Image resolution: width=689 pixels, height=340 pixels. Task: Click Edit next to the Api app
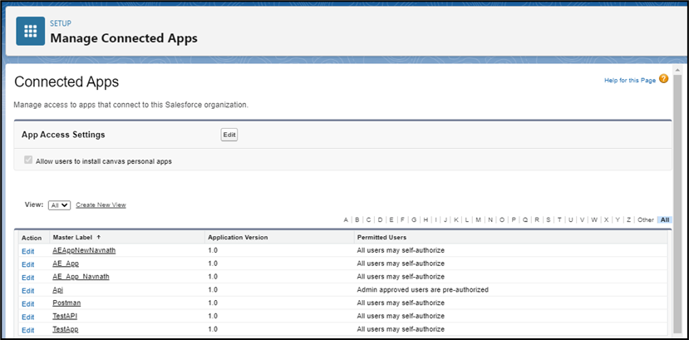tap(28, 290)
